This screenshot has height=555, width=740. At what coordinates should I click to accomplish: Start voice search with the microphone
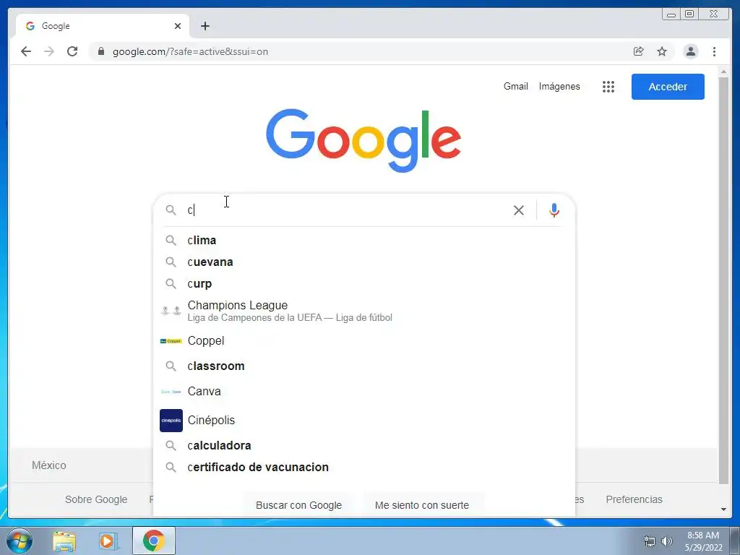pos(554,210)
